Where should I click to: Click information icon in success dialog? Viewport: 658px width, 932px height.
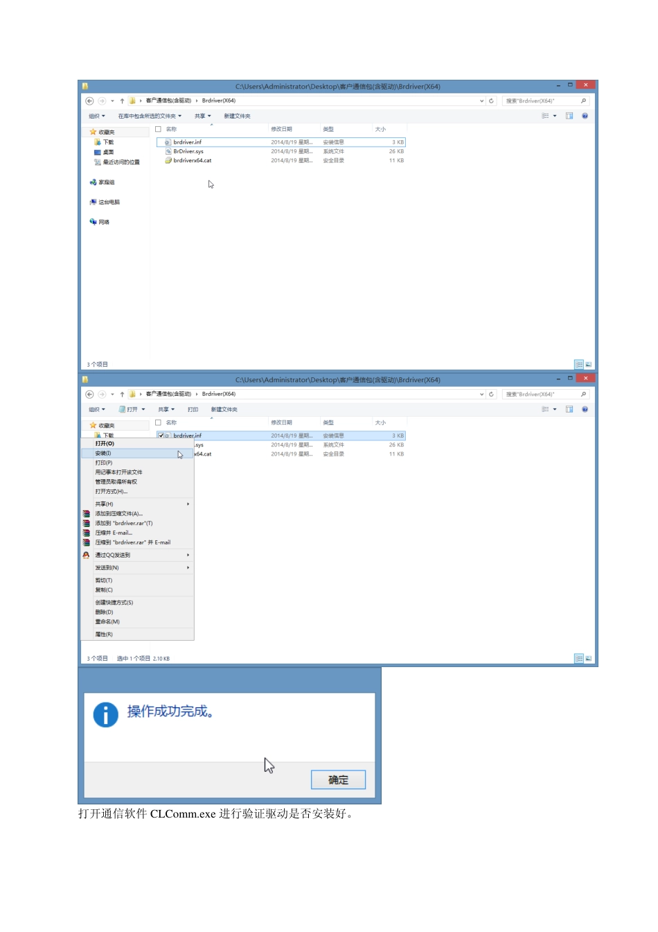point(105,715)
